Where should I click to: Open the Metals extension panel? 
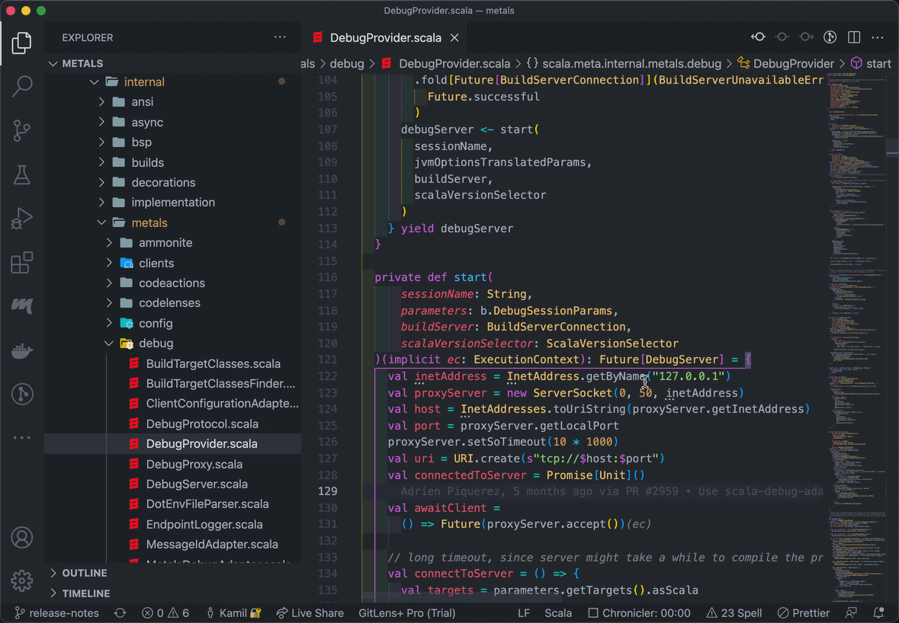pyautogui.click(x=22, y=307)
